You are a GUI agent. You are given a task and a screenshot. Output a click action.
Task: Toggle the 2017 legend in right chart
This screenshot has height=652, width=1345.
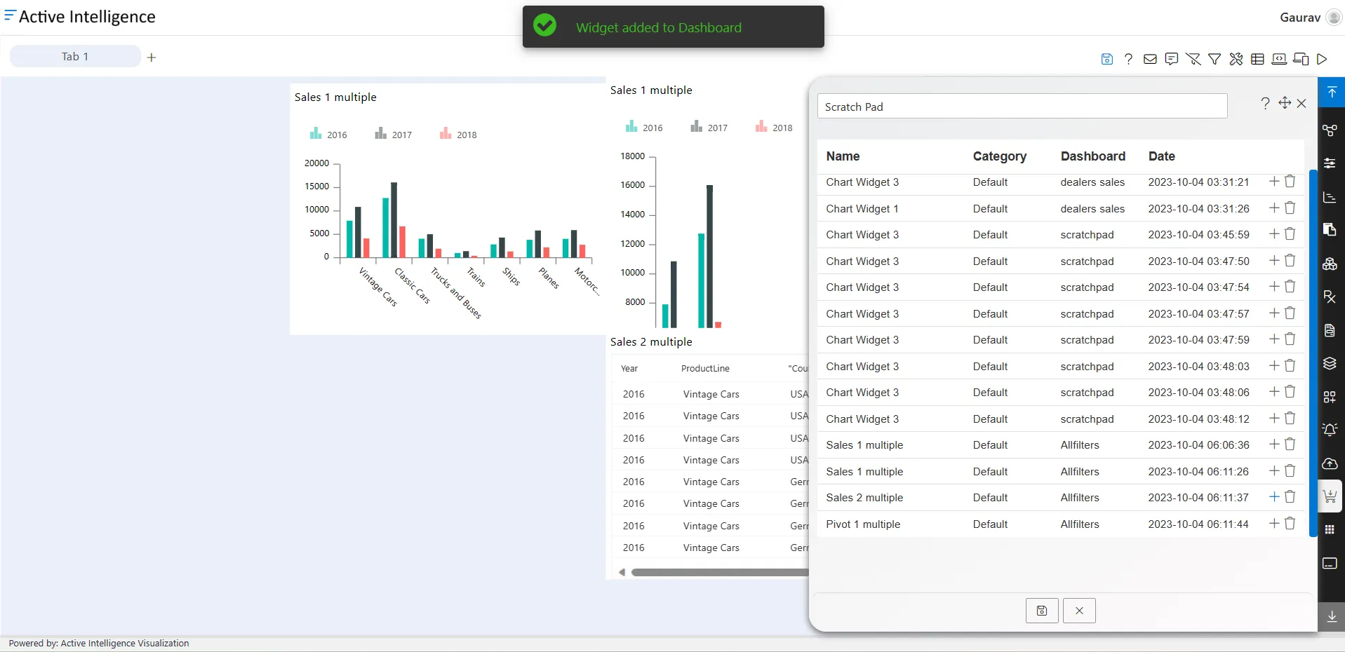pyautogui.click(x=709, y=127)
